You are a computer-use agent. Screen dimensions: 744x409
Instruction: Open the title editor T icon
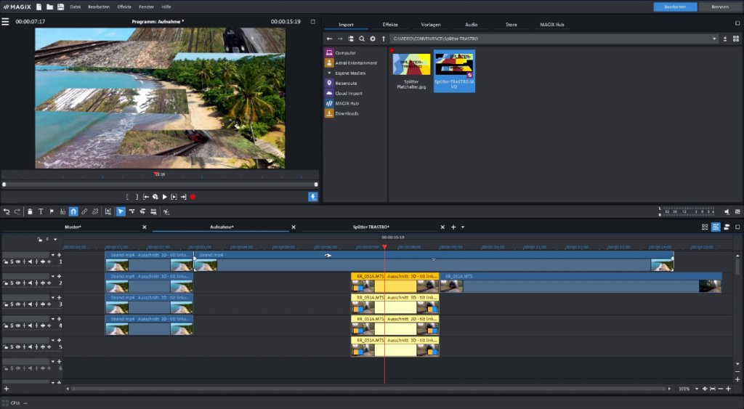point(41,211)
